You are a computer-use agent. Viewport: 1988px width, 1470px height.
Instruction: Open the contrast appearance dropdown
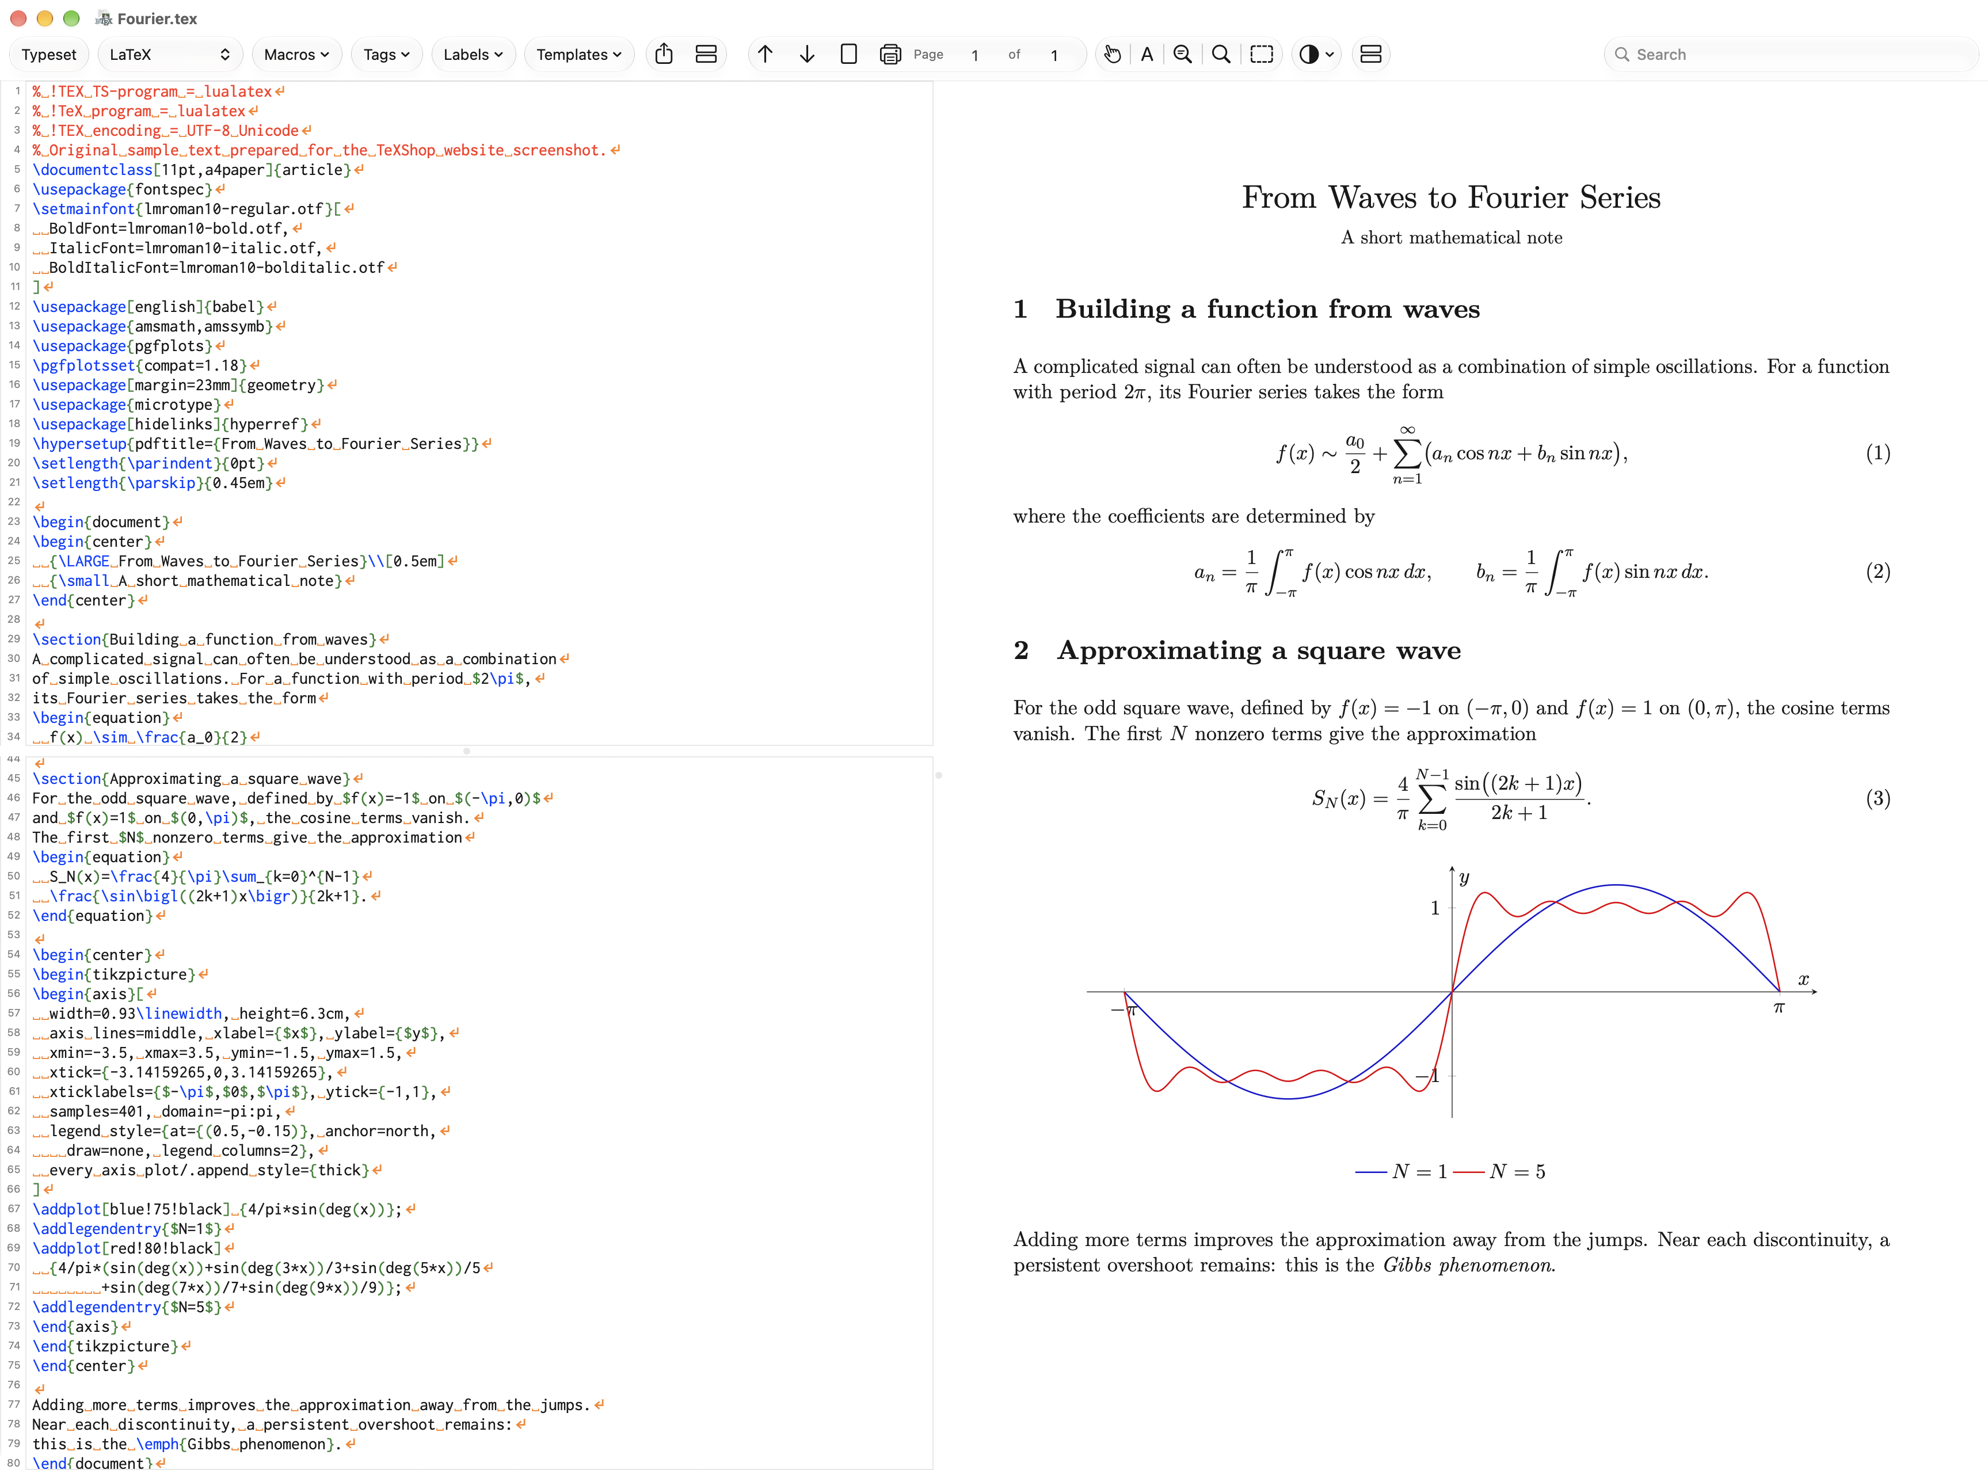(x=1316, y=54)
